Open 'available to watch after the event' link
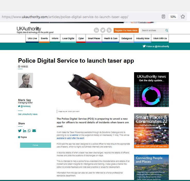The image size is (190, 181). pos(71,138)
